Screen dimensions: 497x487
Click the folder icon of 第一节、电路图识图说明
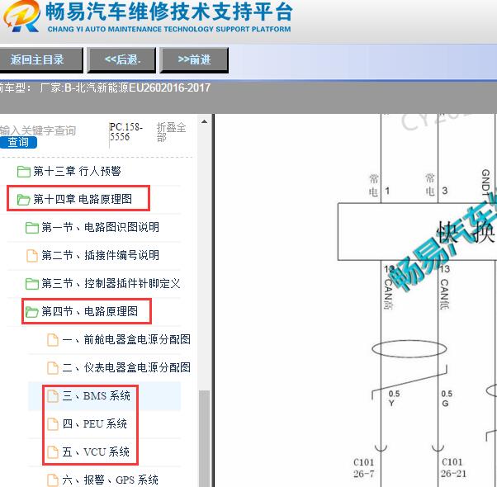[32, 228]
